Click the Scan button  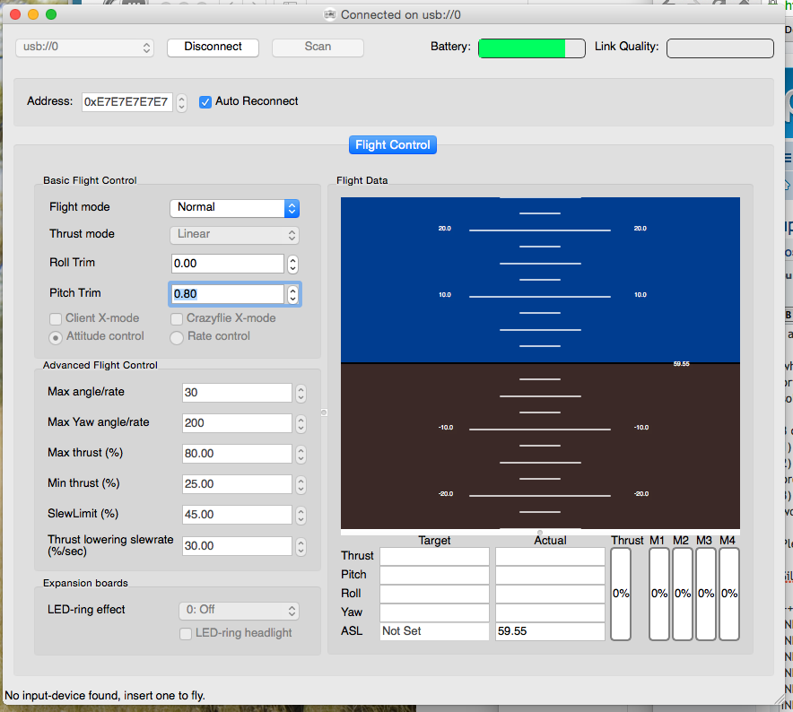tap(318, 47)
